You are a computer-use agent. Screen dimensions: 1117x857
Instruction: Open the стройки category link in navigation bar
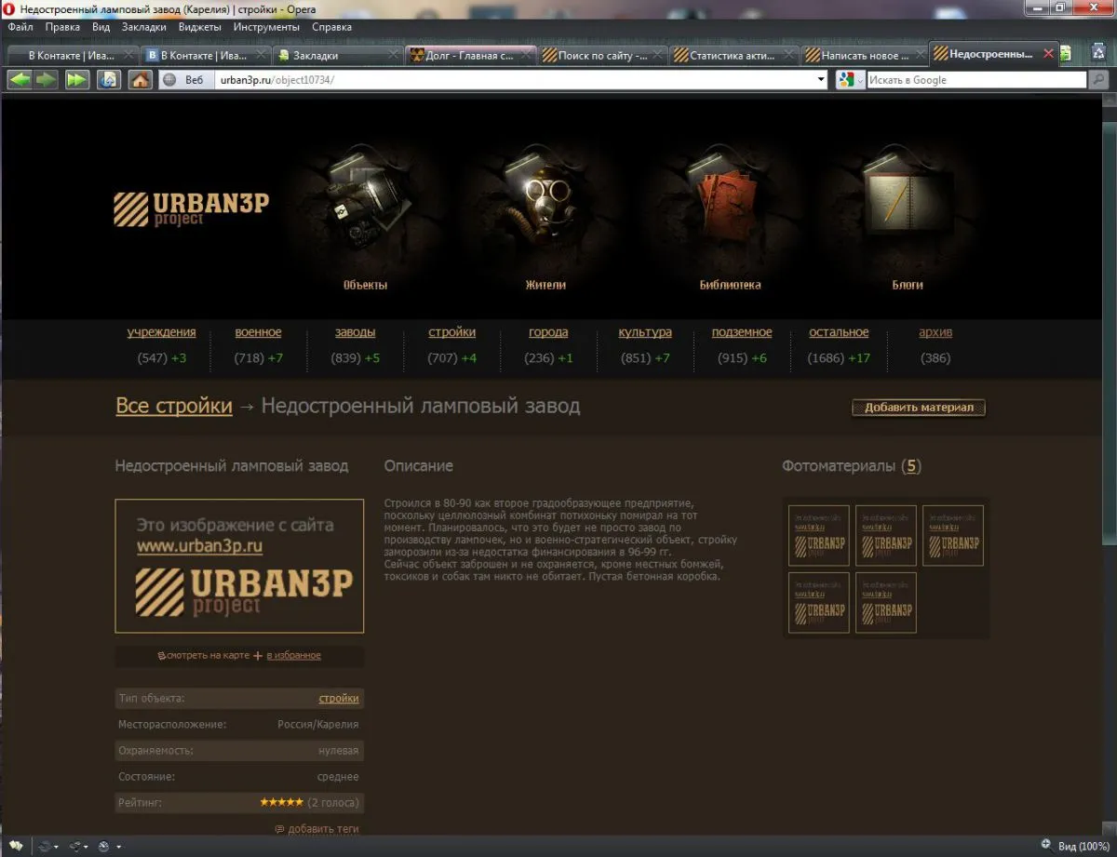coord(451,332)
